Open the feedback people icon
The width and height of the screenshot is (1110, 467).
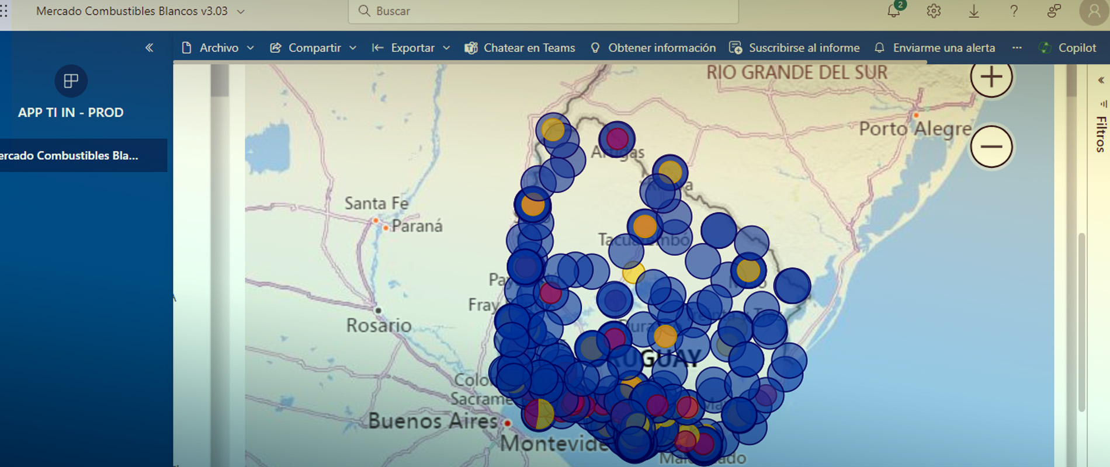tap(1054, 11)
